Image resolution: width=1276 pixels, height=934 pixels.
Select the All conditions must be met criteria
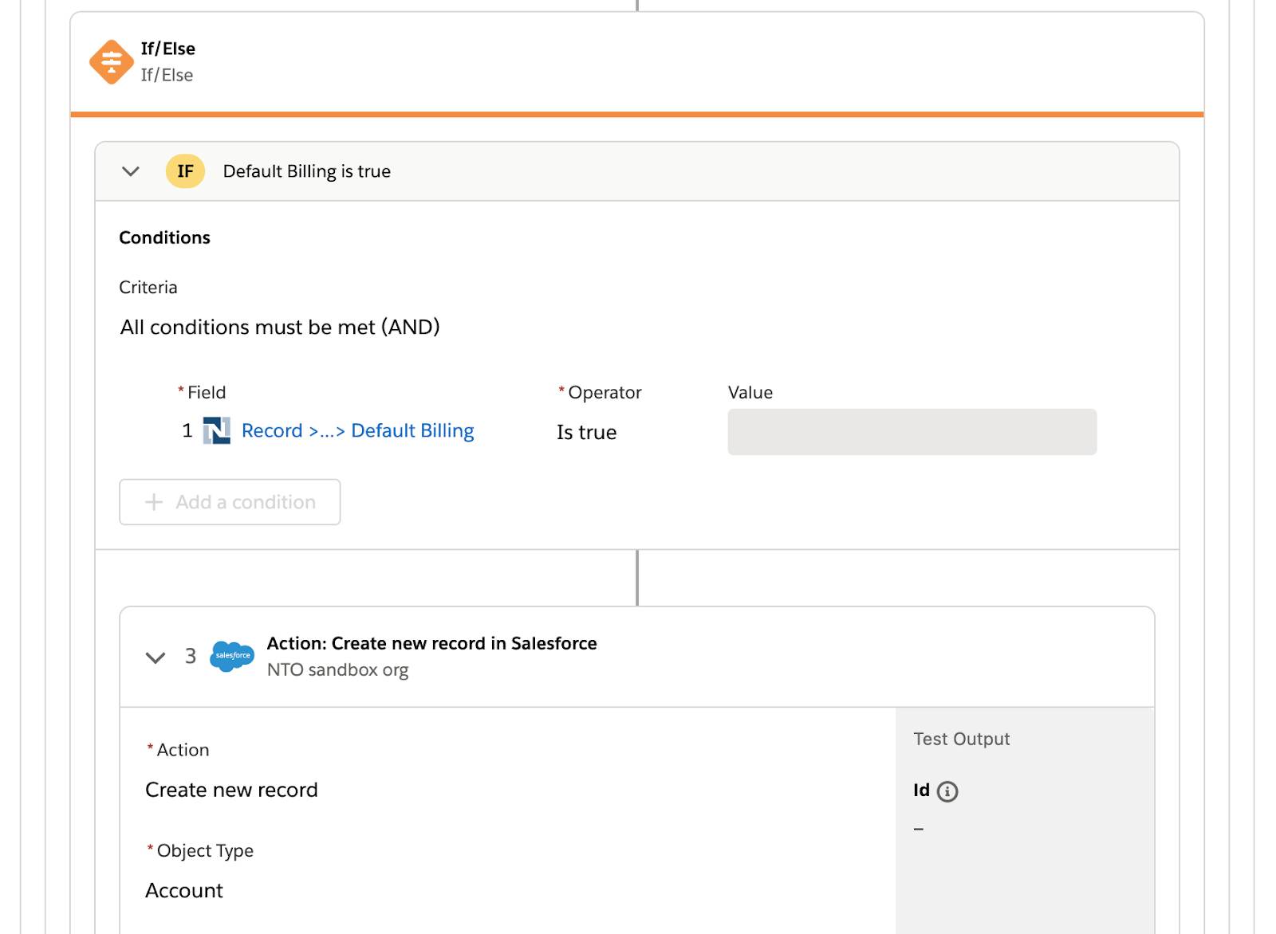click(280, 328)
